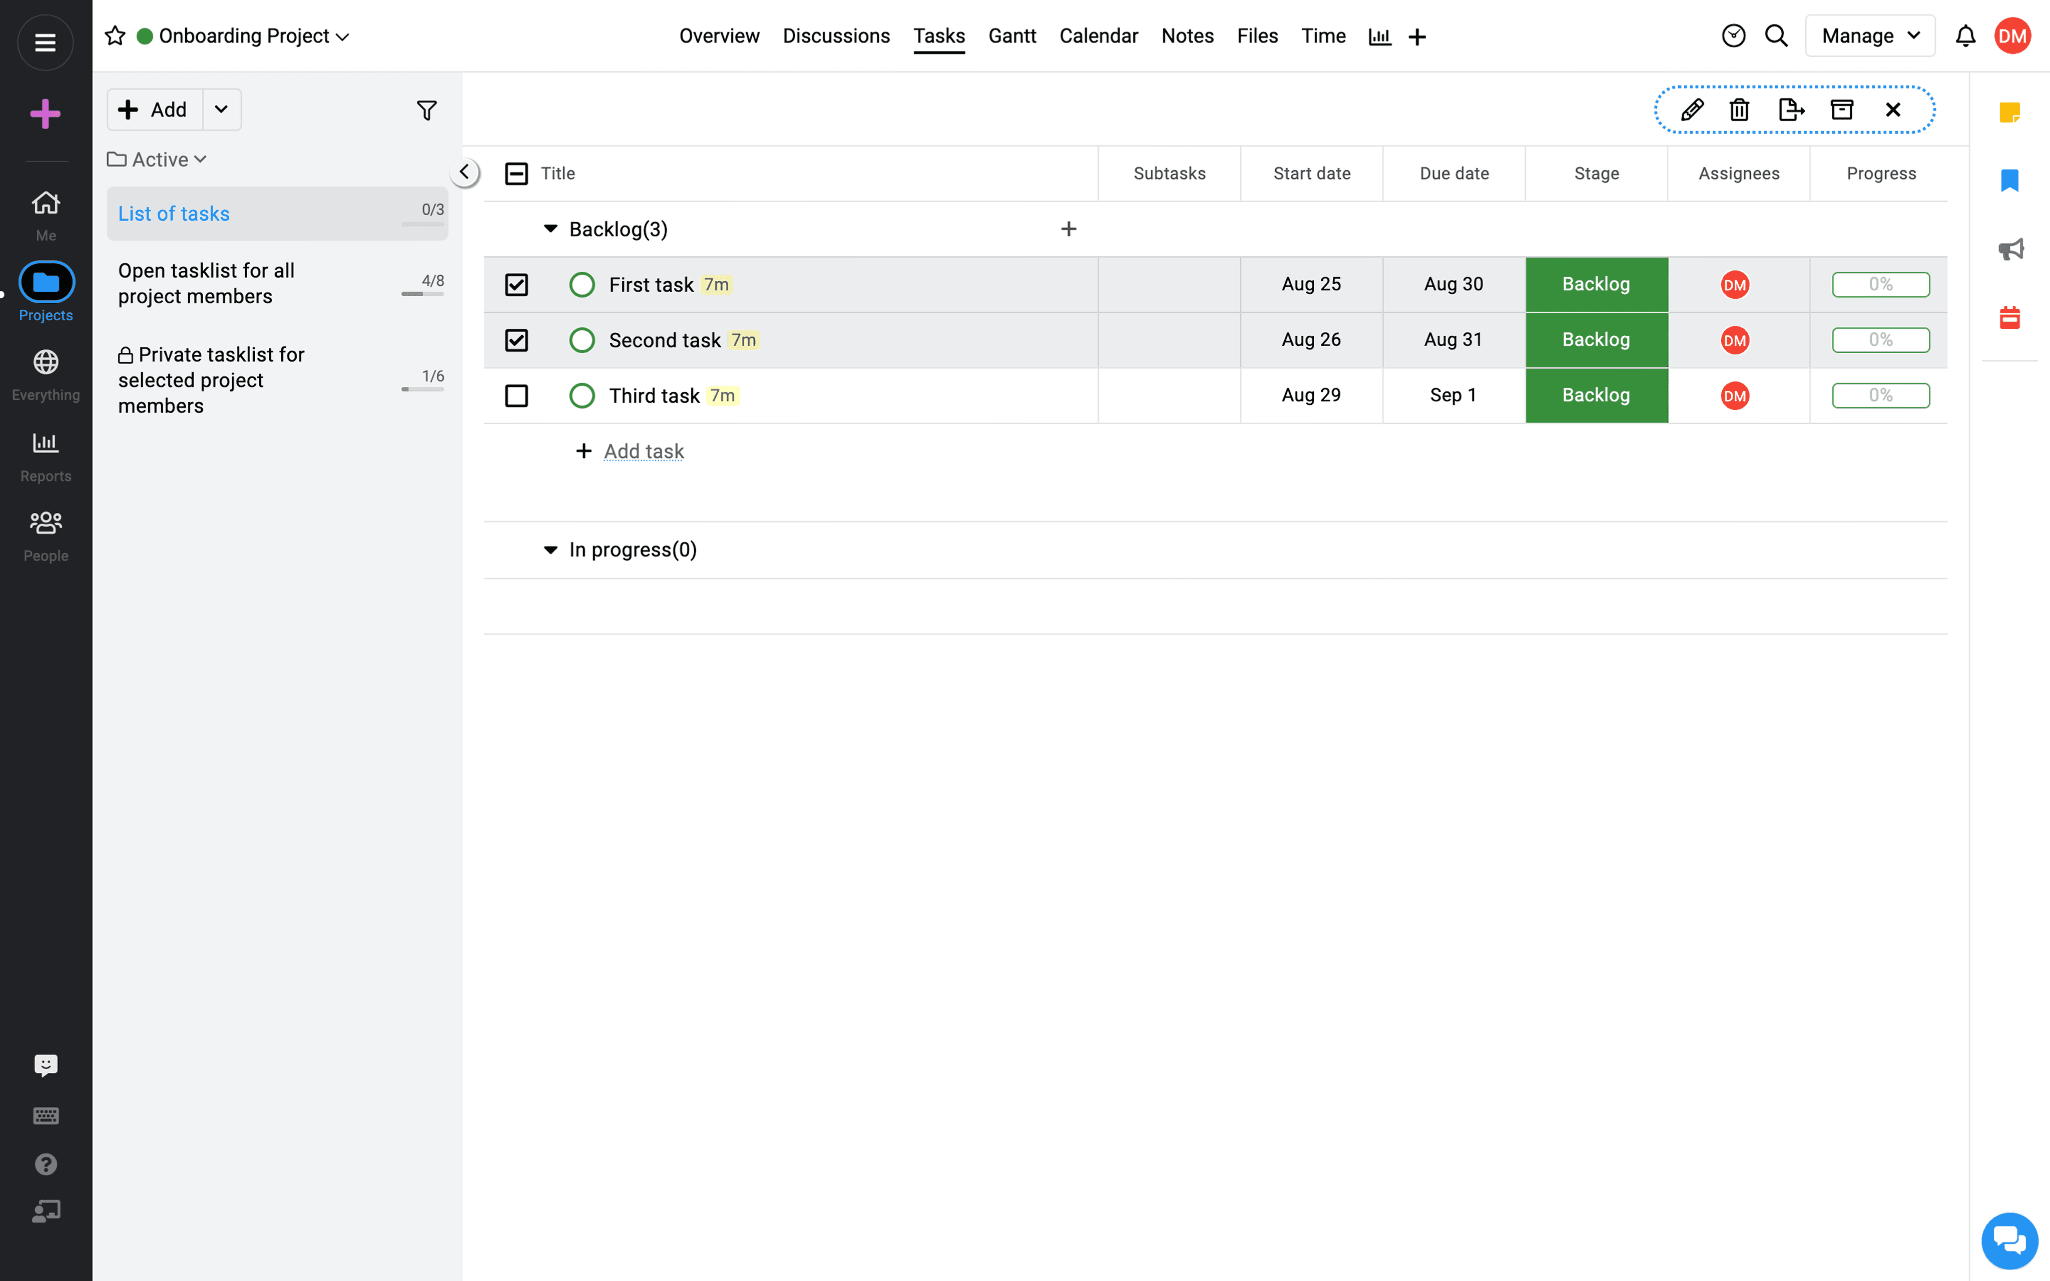Click the First task 0% progress bar
Screen dimensions: 2050x1281
pos(1880,285)
